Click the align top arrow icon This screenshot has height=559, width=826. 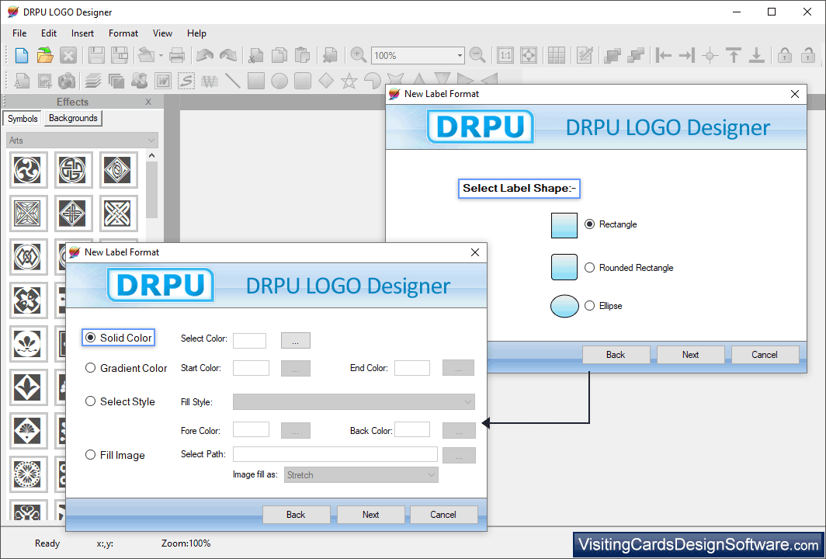tap(734, 55)
